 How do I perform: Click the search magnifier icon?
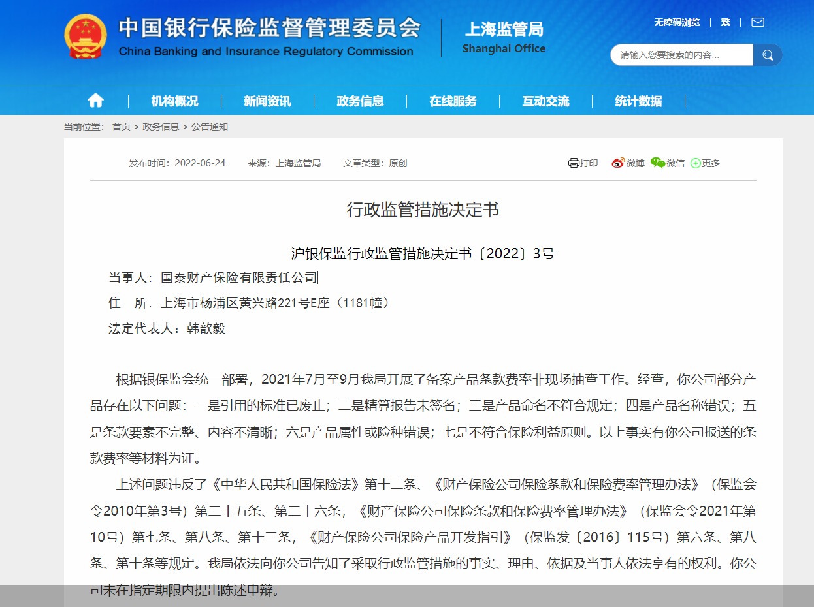pos(768,55)
